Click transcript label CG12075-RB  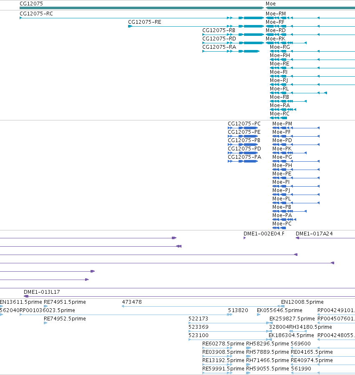[219, 30]
